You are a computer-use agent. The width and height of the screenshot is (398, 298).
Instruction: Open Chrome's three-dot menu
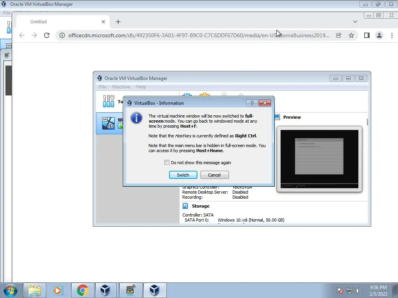click(x=392, y=35)
